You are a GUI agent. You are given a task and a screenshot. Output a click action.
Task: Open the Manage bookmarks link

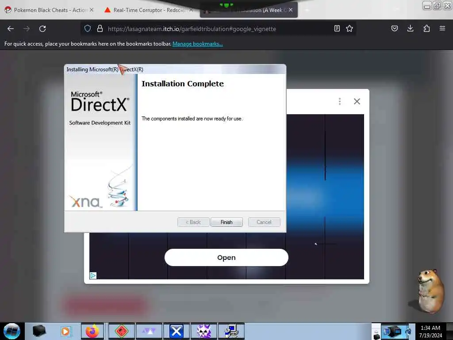[x=198, y=44]
